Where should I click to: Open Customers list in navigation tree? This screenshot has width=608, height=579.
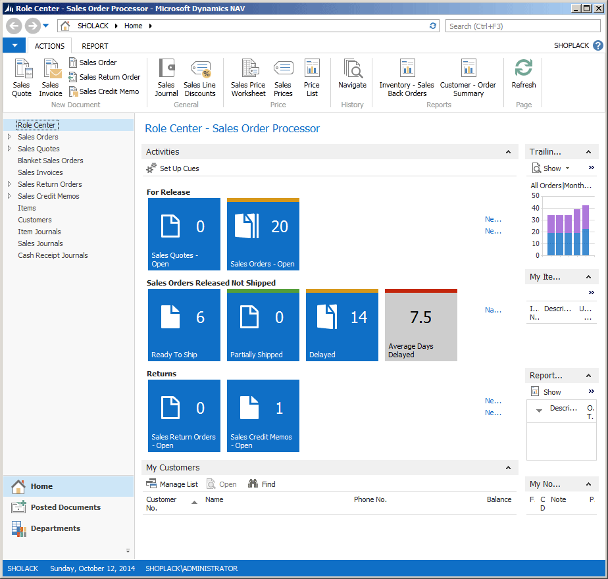click(x=34, y=220)
